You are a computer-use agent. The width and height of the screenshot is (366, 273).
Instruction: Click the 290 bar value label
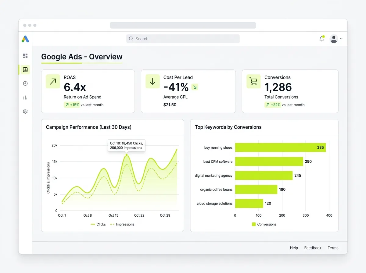click(x=308, y=161)
